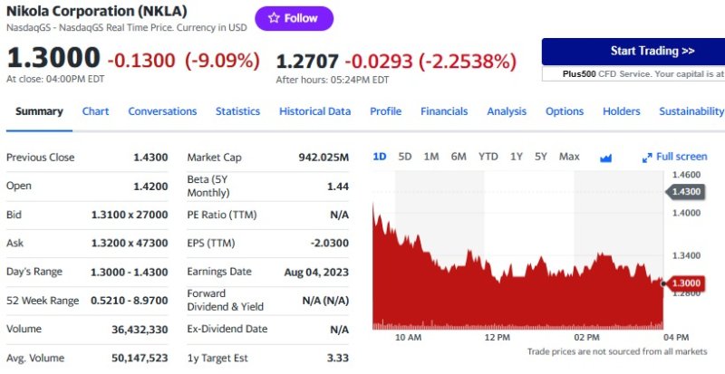
Task: Select the 1D chart range
Action: (380, 157)
